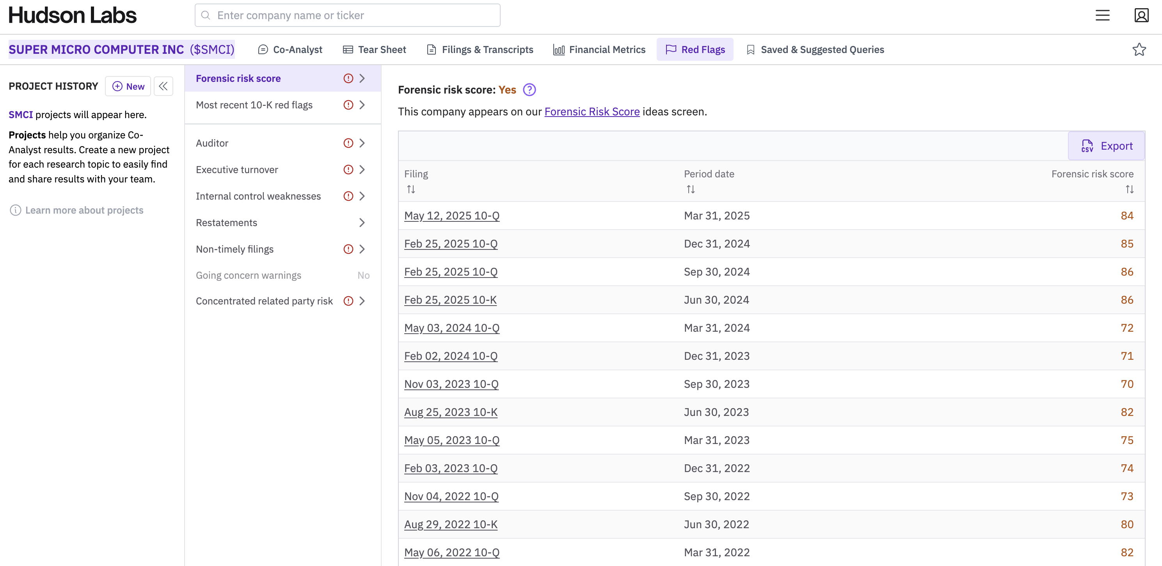Click the info icon beside Learn more about projects
The image size is (1162, 566).
[15, 210]
